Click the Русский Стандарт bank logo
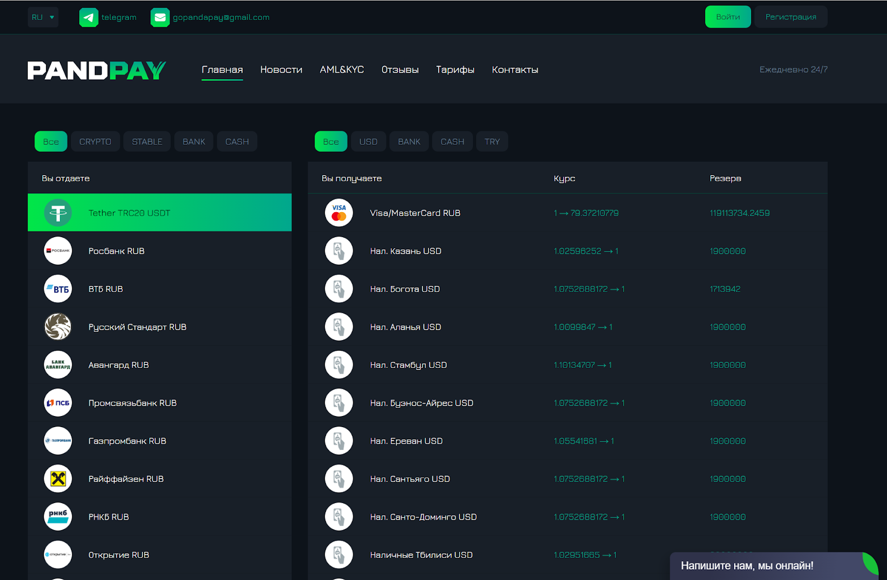This screenshot has width=887, height=580. click(58, 327)
